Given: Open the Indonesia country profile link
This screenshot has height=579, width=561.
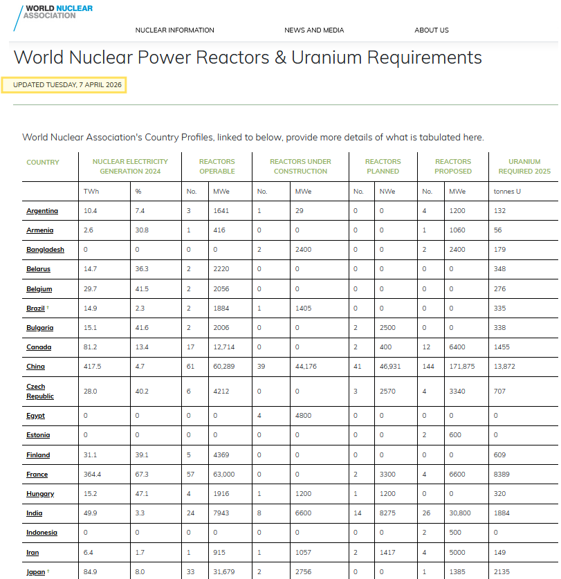Looking at the screenshot, I should (42, 533).
